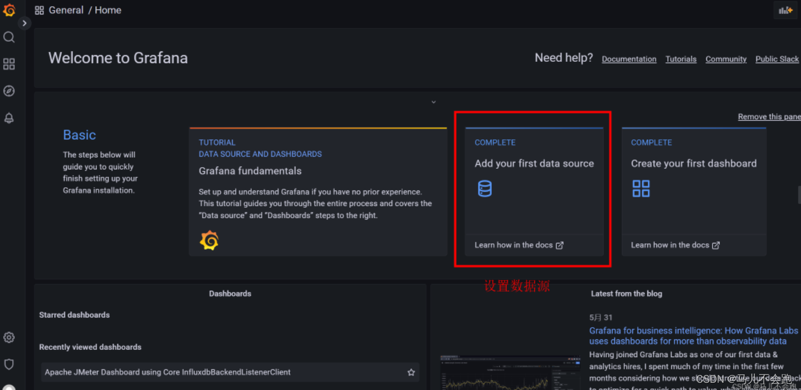This screenshot has height=390, width=801.
Task: Open the Alerting bell icon
Action: (9, 118)
